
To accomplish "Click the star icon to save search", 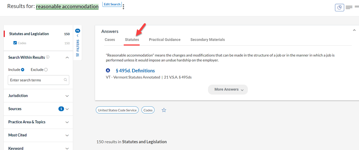I will [x=164, y=110].
